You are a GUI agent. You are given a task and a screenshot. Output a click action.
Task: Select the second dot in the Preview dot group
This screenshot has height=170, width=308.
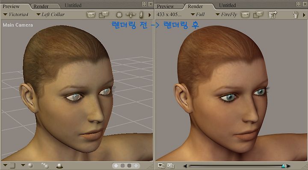pyautogui.click(x=123, y=166)
